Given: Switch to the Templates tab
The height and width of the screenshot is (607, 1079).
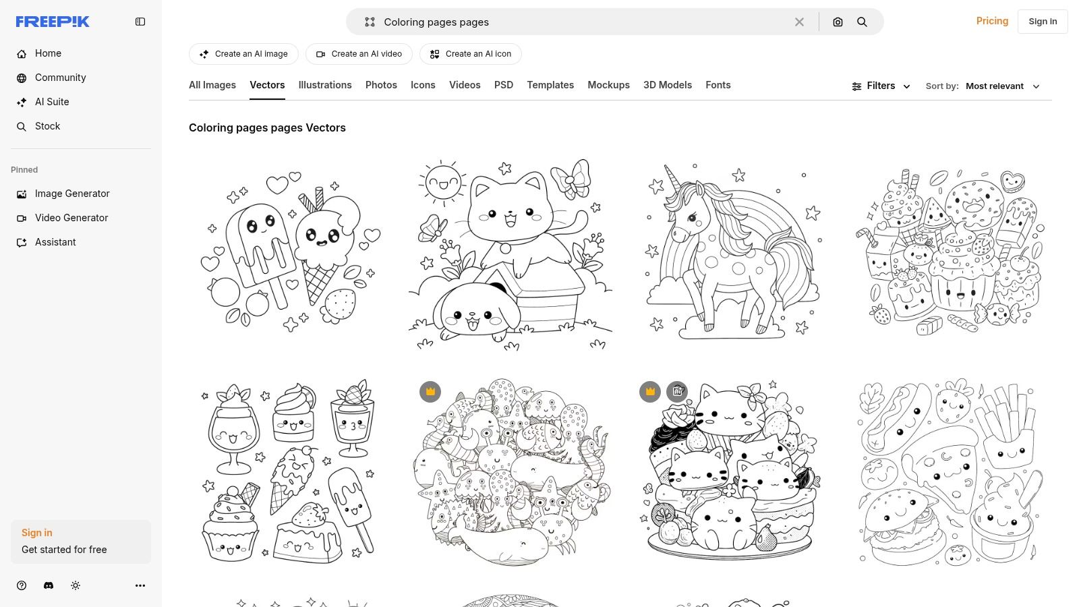Looking at the screenshot, I should point(550,85).
